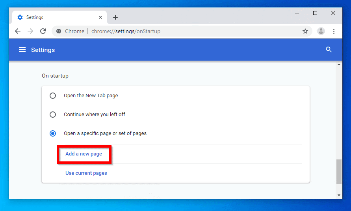This screenshot has width=351, height=211.
Task: Click the forward navigation arrow
Action: point(30,31)
